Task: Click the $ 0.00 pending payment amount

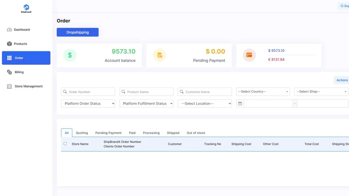Action: tap(215, 51)
